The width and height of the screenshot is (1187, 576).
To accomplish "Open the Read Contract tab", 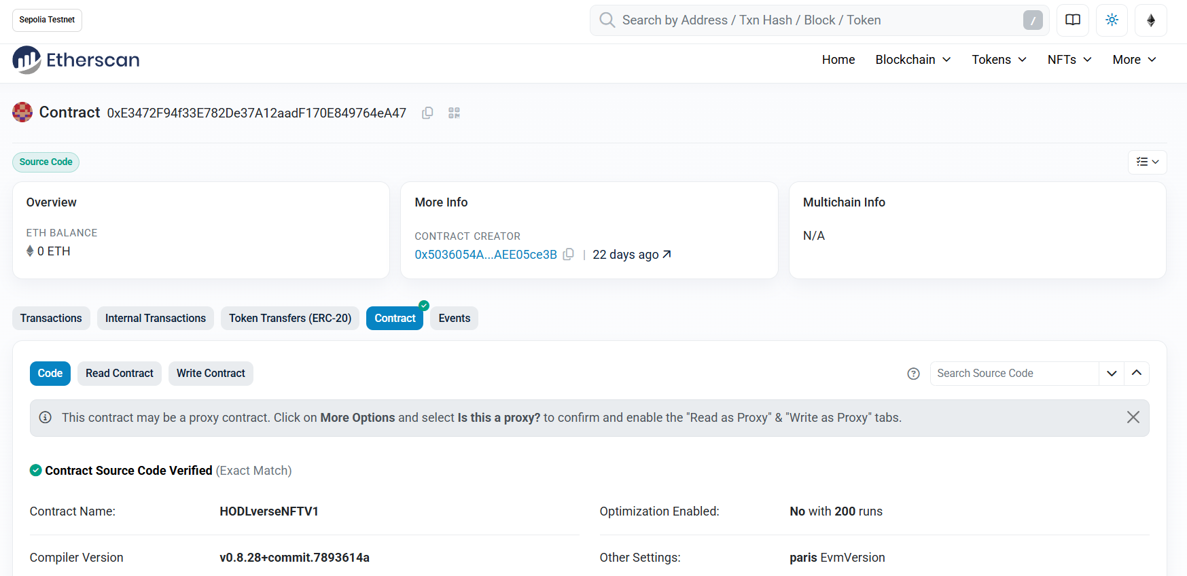I will point(120,374).
